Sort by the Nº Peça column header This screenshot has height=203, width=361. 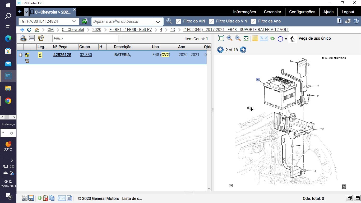[65, 47]
